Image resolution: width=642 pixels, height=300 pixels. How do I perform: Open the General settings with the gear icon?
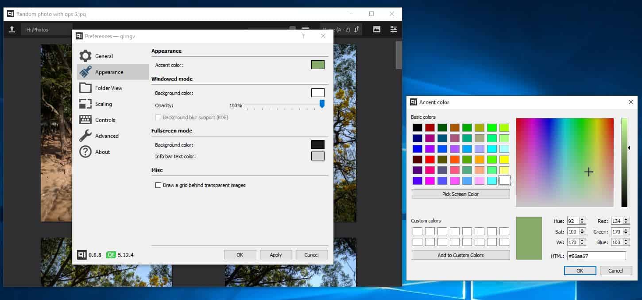coord(85,56)
